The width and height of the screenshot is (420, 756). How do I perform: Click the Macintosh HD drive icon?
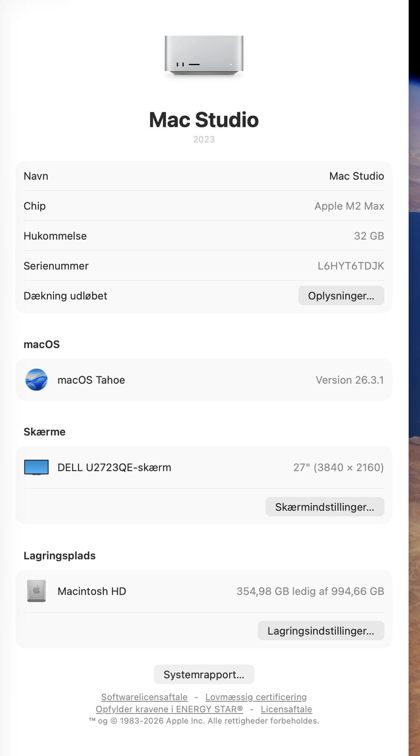click(x=36, y=591)
